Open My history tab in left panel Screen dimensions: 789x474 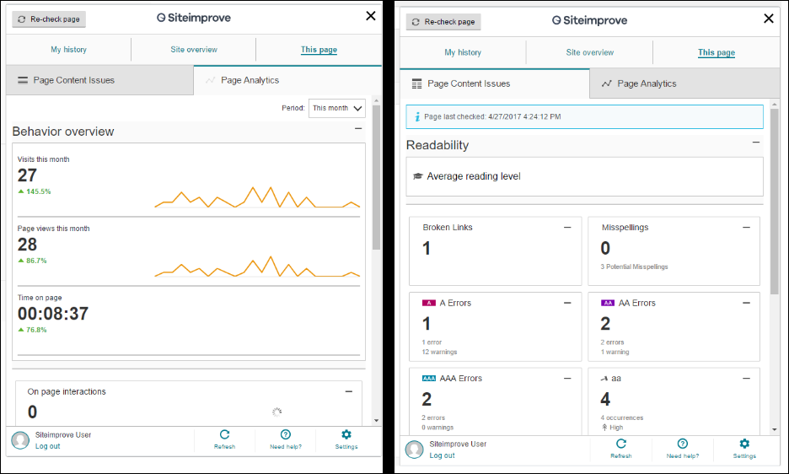[68, 50]
